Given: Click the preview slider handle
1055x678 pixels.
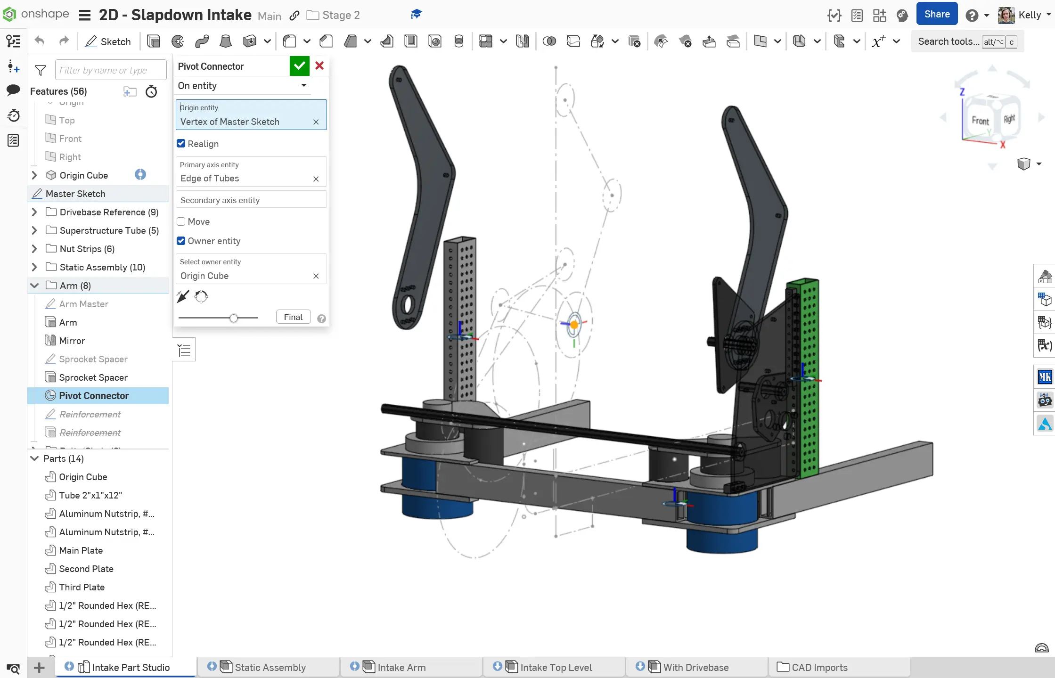Looking at the screenshot, I should 234,318.
